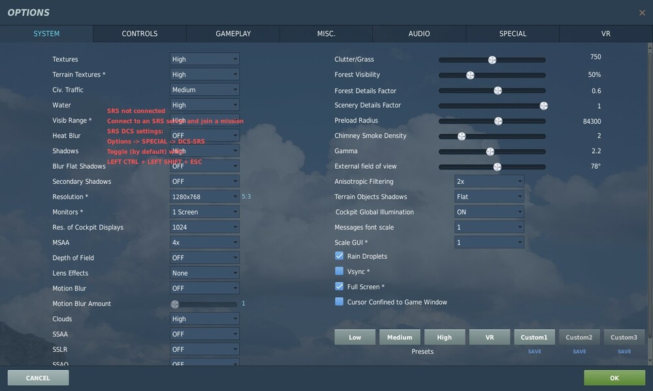Expand the Civ. Traffic dropdown
This screenshot has width=653, height=391.
tap(204, 90)
